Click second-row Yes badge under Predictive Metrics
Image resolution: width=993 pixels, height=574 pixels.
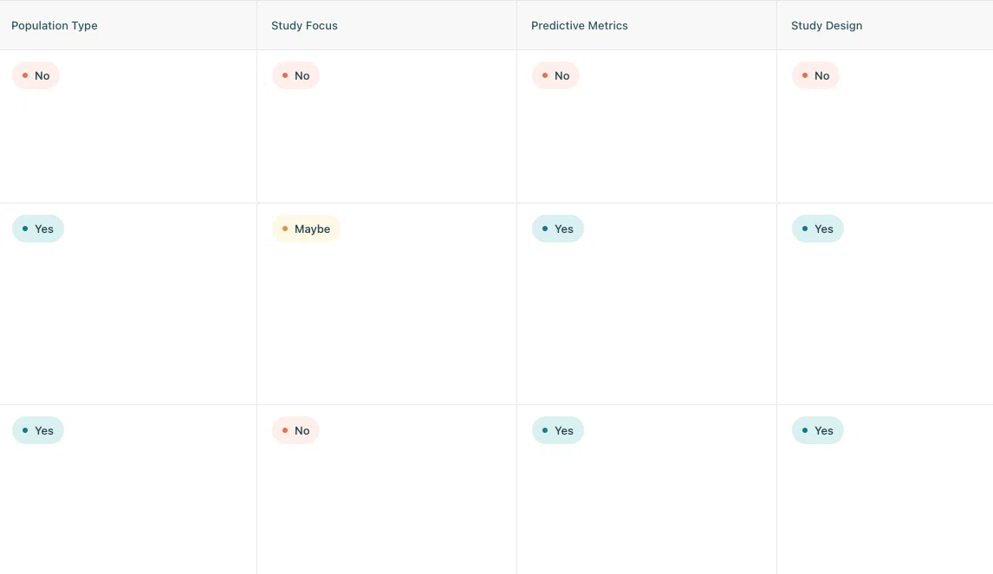click(558, 229)
